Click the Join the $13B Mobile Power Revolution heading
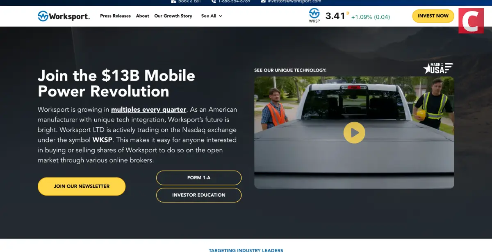Viewport: 492px width, 252px height. (x=116, y=83)
